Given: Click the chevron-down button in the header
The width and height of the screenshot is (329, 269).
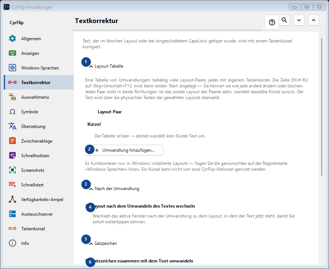Looking at the screenshot, I should pos(299,20).
